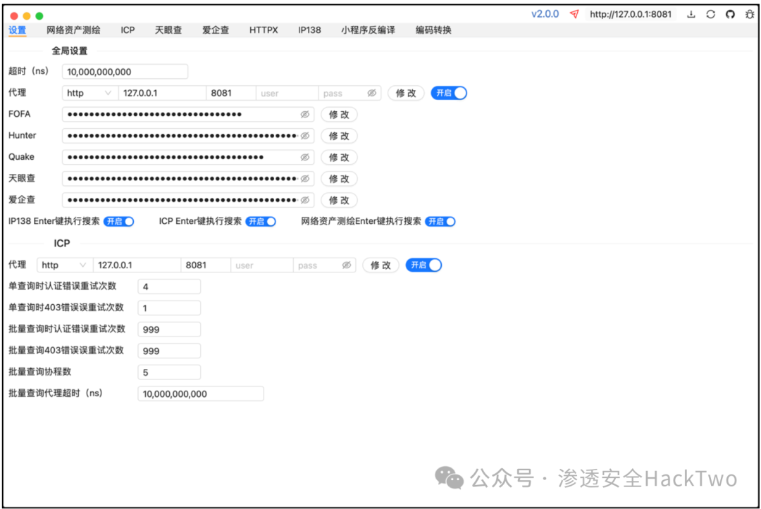Click the 批量查询代理超时 (ns) input
Screen dimensions: 761x509
click(x=200, y=394)
